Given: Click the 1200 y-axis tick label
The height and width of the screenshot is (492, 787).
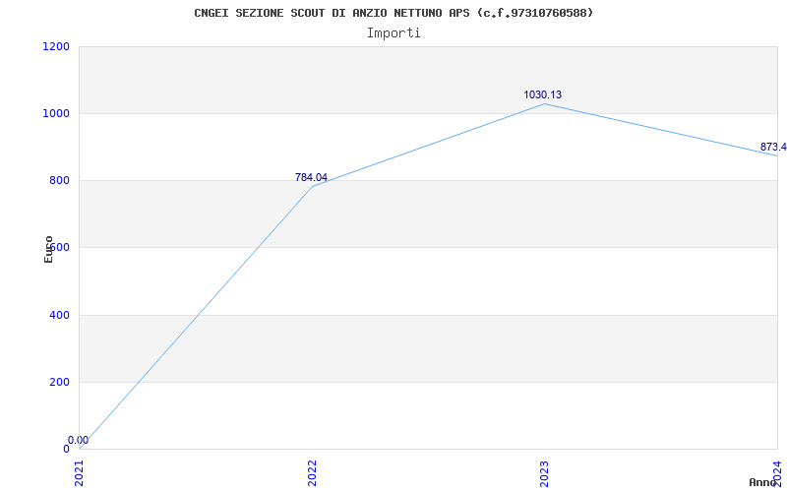Looking at the screenshot, I should 56,46.
